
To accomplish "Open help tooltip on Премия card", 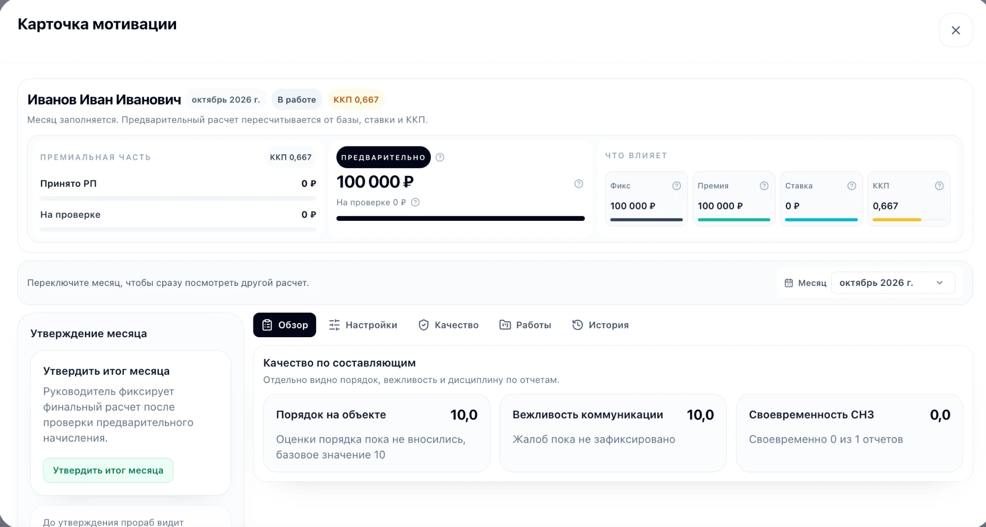I will [x=764, y=186].
